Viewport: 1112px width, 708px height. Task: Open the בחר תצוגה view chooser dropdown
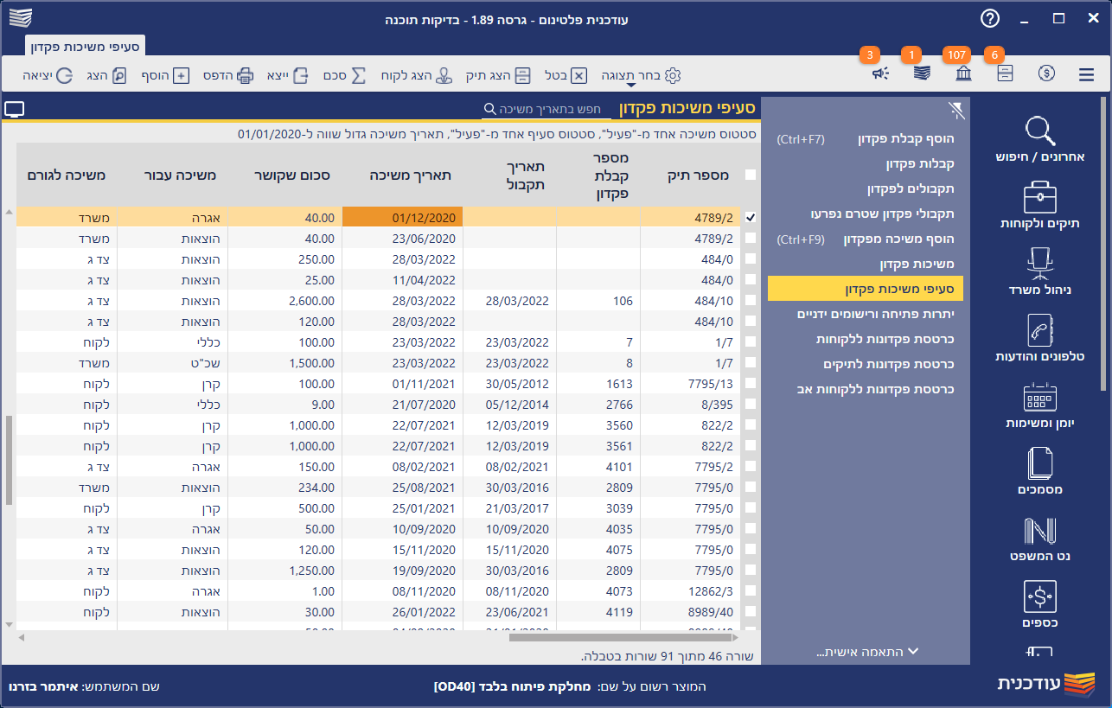641,76
